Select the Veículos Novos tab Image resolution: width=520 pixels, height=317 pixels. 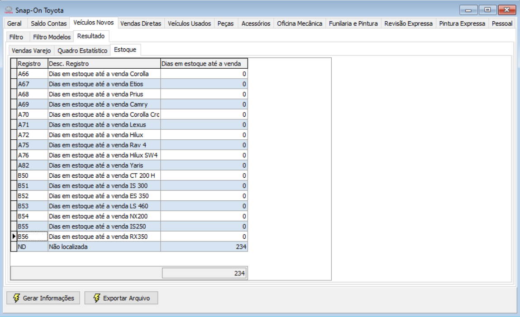click(x=94, y=23)
